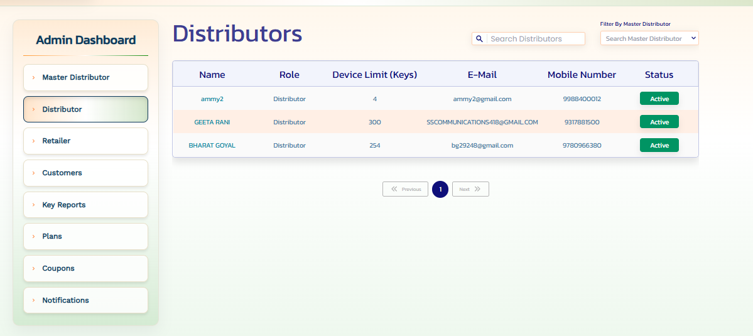The height and width of the screenshot is (336, 753).
Task: Click Active status button for ammy2
Action: click(659, 99)
